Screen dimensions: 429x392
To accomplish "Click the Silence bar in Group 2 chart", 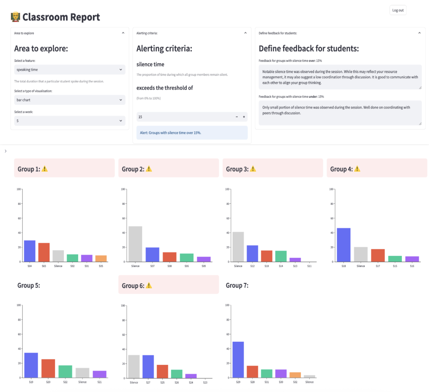I will [136, 244].
